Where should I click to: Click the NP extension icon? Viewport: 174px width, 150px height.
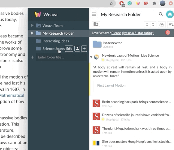[x=146, y=3]
